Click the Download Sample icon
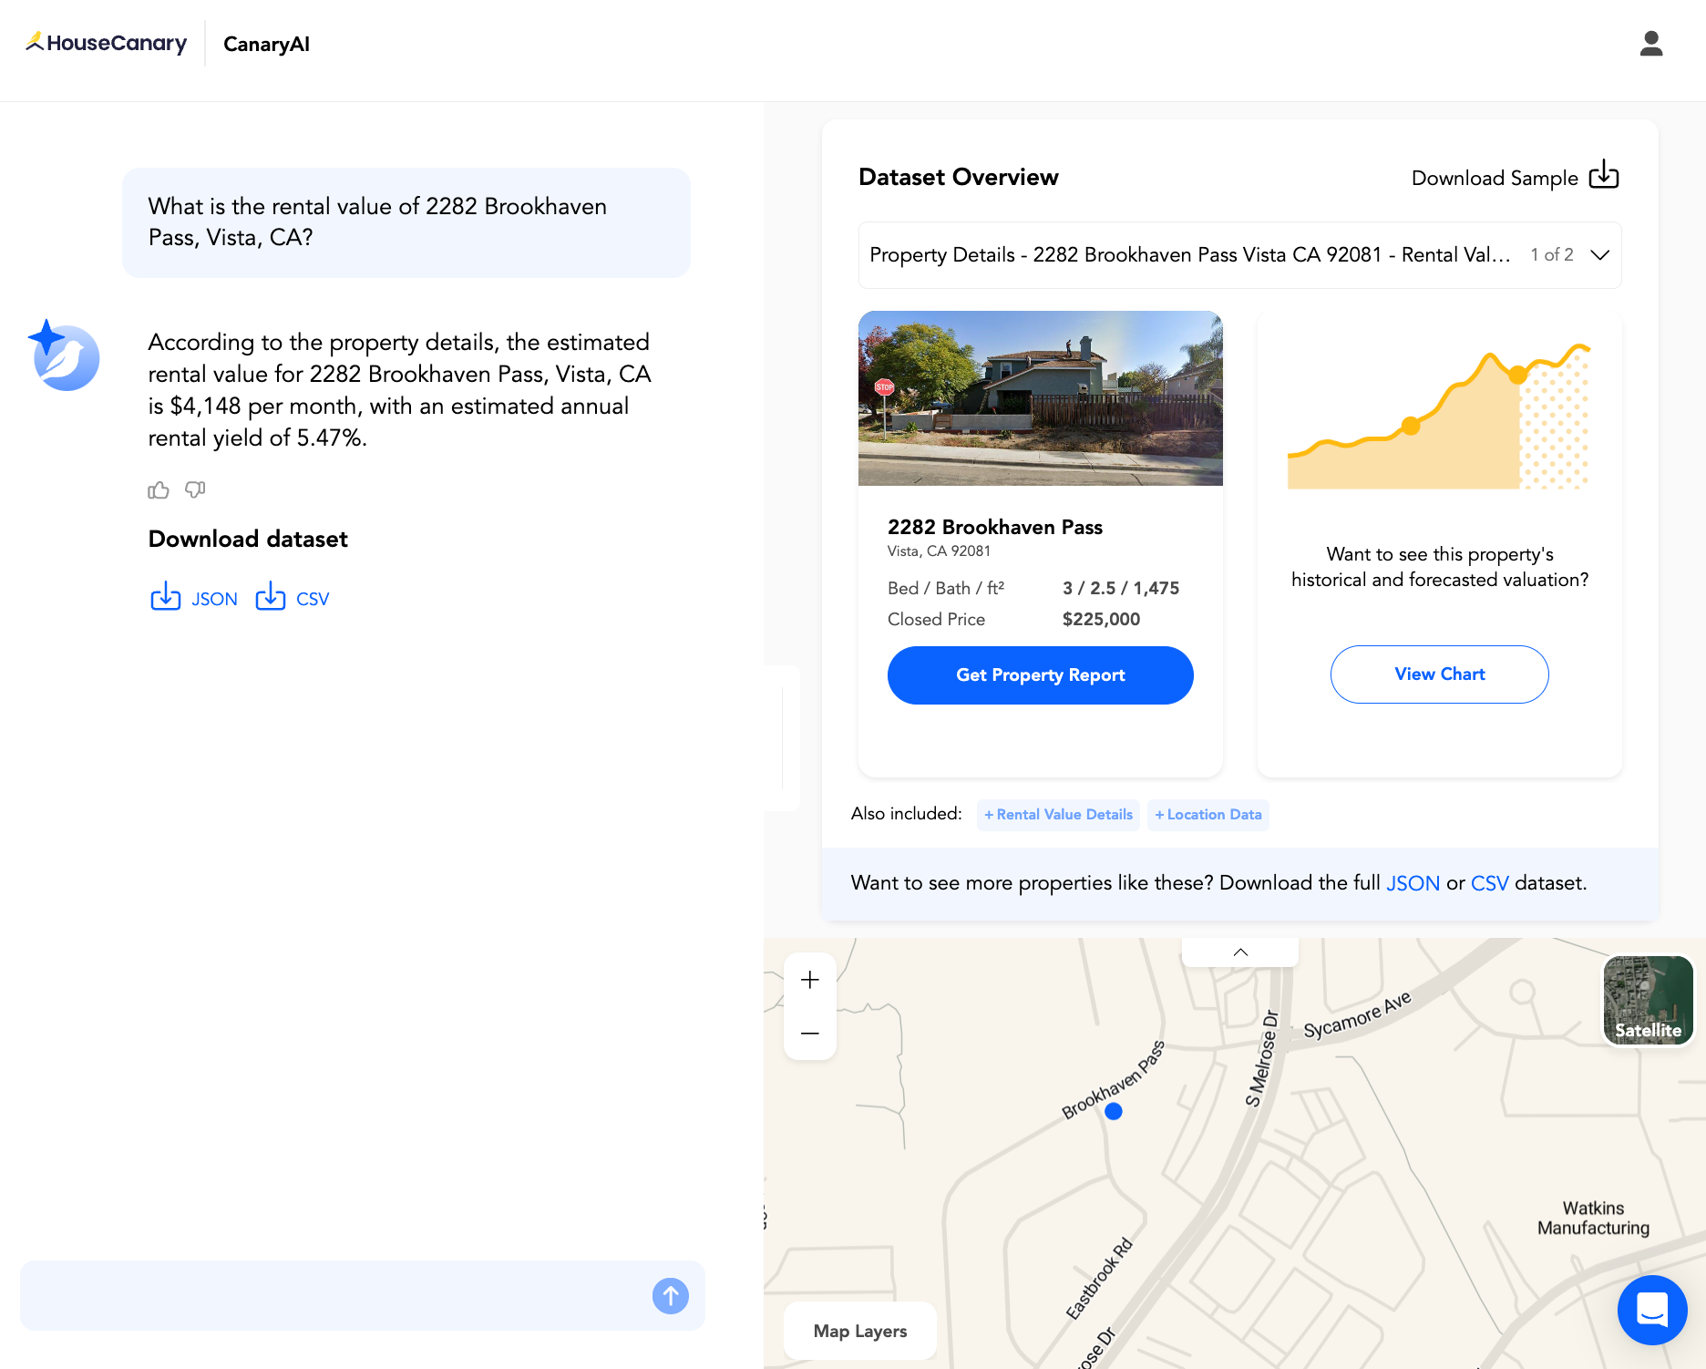This screenshot has width=1706, height=1369. point(1604,176)
